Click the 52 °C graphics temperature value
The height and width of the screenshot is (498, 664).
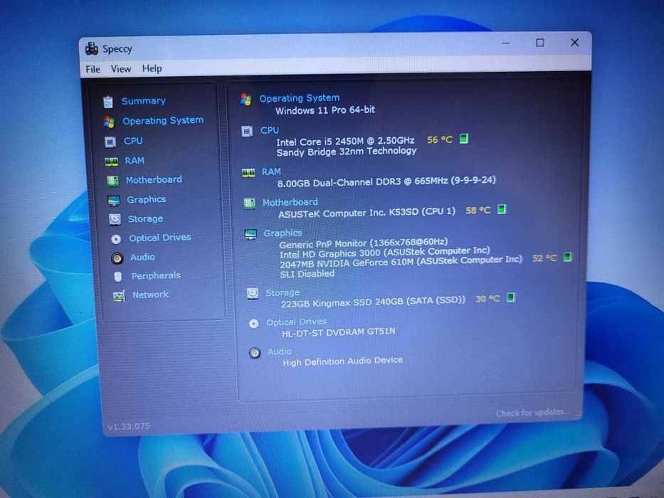tap(544, 258)
